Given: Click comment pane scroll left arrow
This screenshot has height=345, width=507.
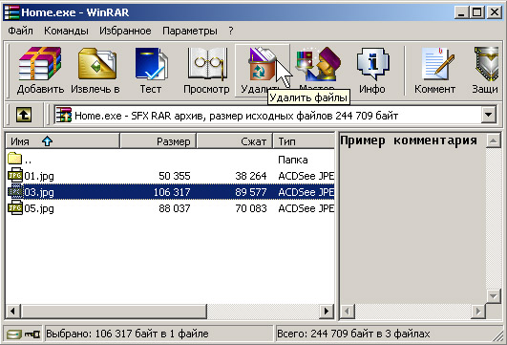Looking at the screenshot, I should 348,312.
